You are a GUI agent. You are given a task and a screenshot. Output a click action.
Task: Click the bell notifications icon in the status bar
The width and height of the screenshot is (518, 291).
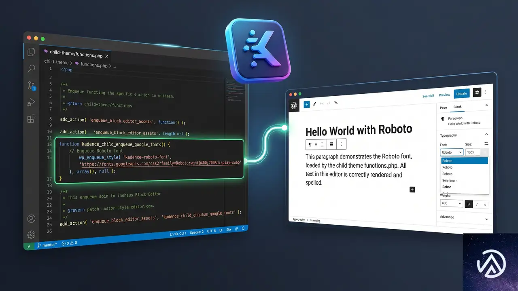[243, 228]
